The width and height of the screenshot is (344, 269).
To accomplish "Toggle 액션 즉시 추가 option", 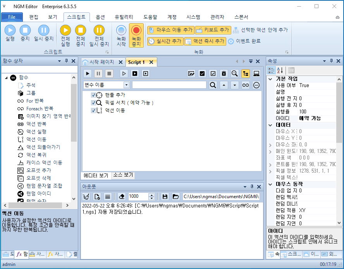I will pos(205,41).
